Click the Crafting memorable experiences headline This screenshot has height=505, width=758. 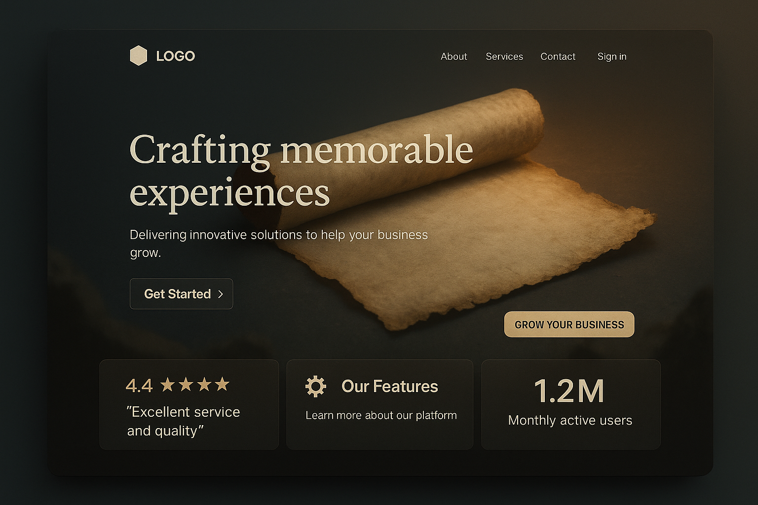coord(301,171)
